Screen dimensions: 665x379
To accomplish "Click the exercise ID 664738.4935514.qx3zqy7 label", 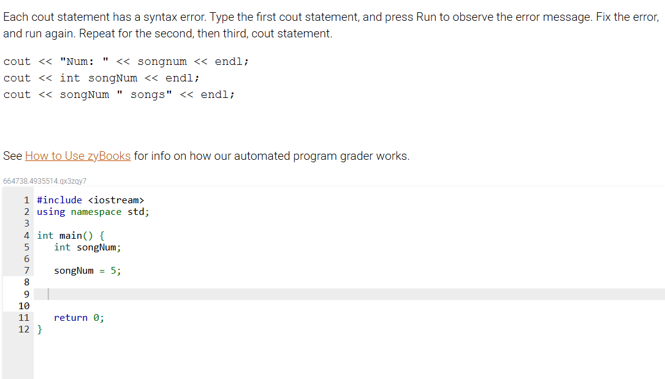I will [44, 181].
